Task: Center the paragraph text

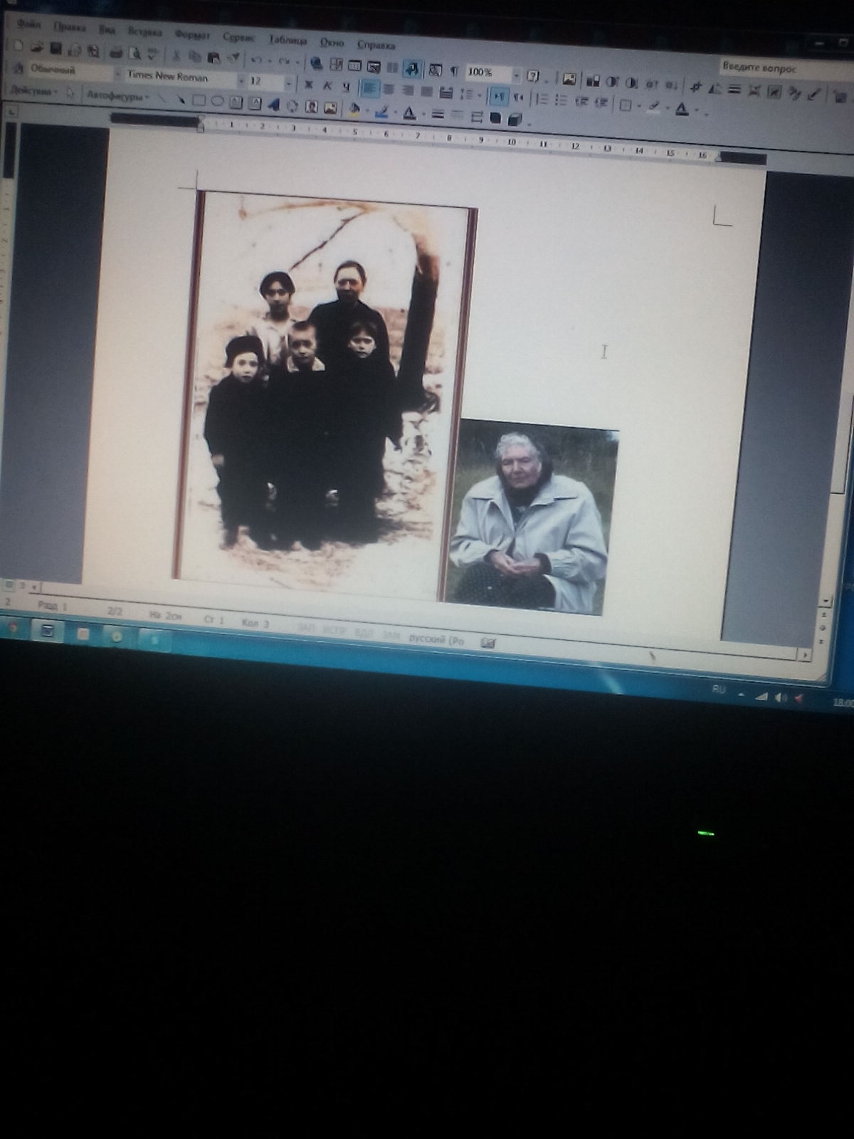Action: [x=389, y=89]
